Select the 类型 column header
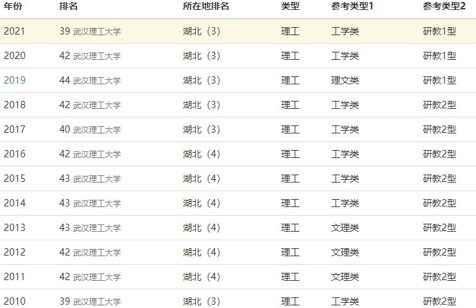476x308 pixels. [x=290, y=6]
